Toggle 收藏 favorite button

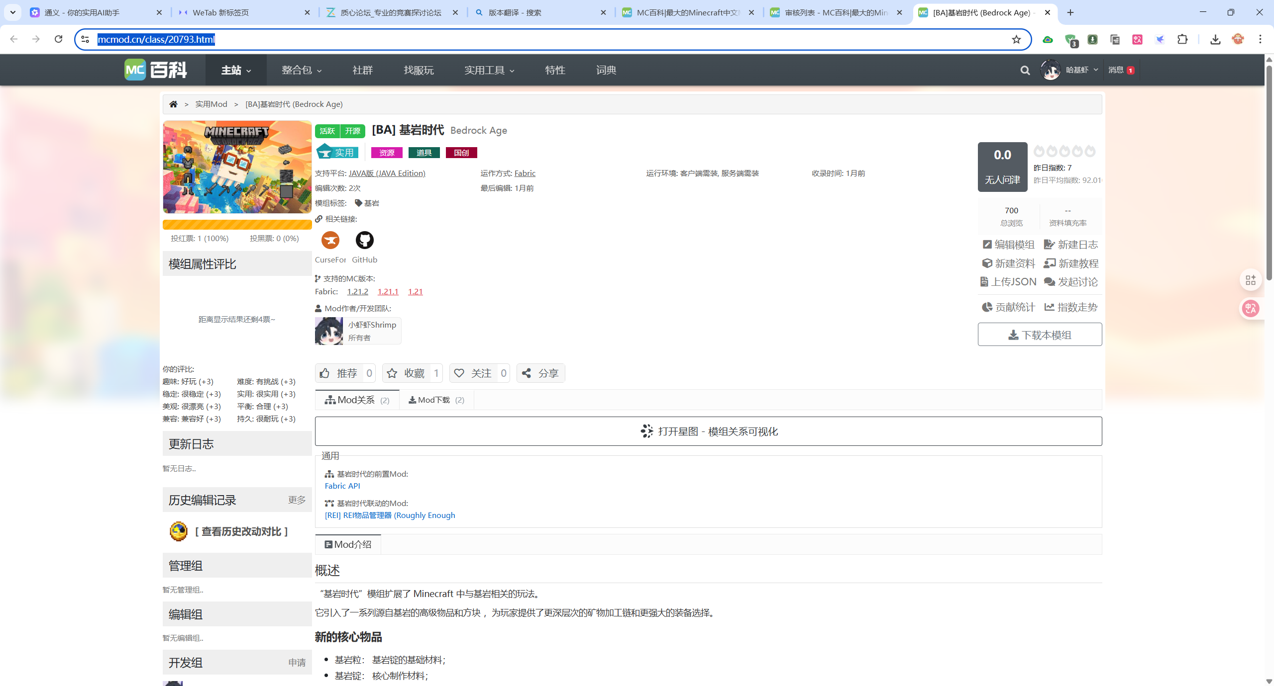click(412, 373)
